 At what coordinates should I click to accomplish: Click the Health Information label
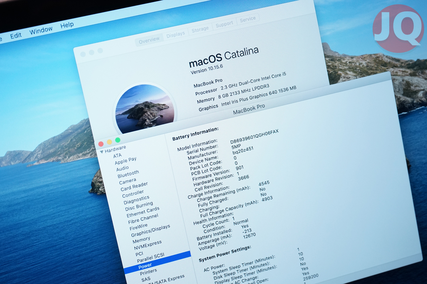pyautogui.click(x=213, y=219)
